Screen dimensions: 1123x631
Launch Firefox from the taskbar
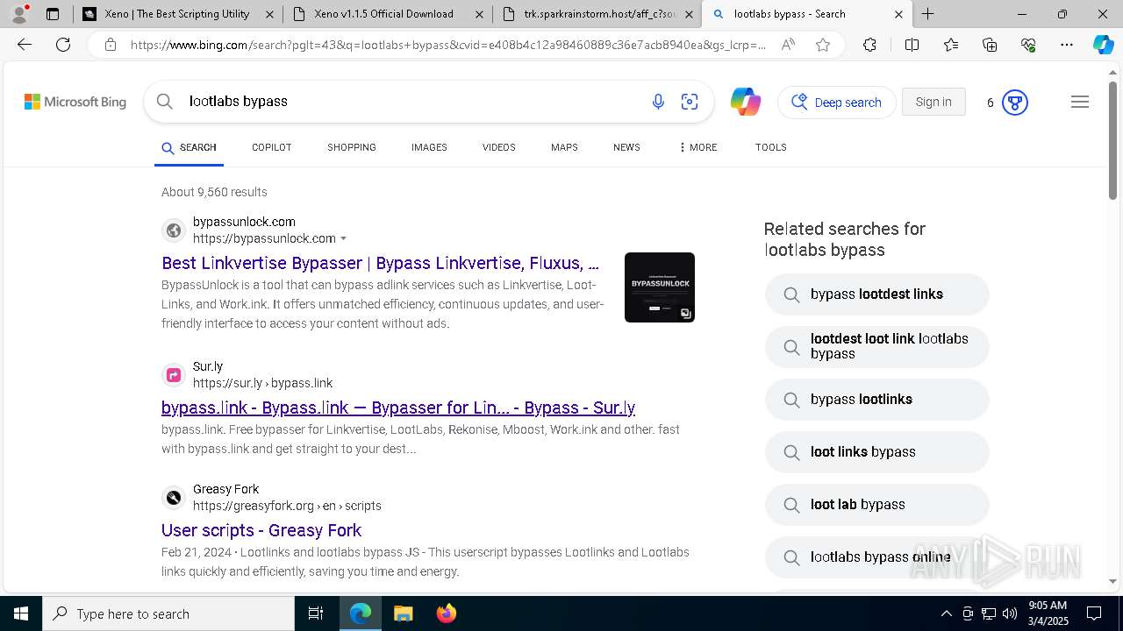447,613
